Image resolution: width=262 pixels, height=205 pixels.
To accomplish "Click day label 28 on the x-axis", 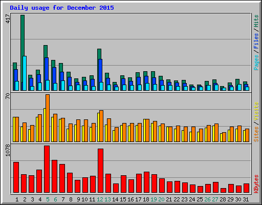I will point(223,199).
